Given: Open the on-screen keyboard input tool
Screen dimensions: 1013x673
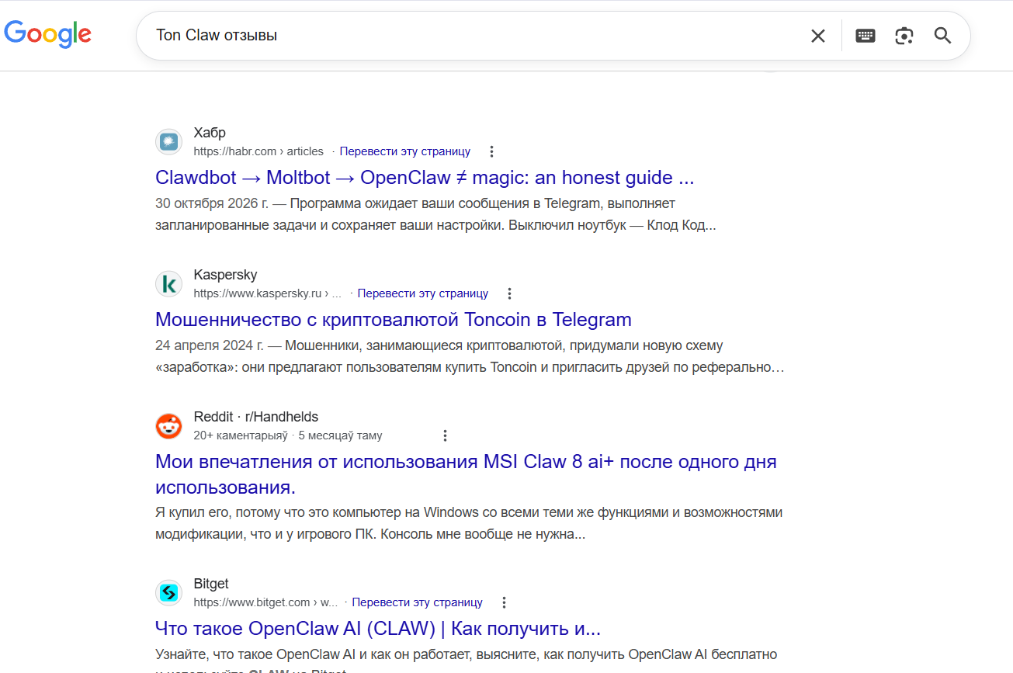Looking at the screenshot, I should 865,36.
